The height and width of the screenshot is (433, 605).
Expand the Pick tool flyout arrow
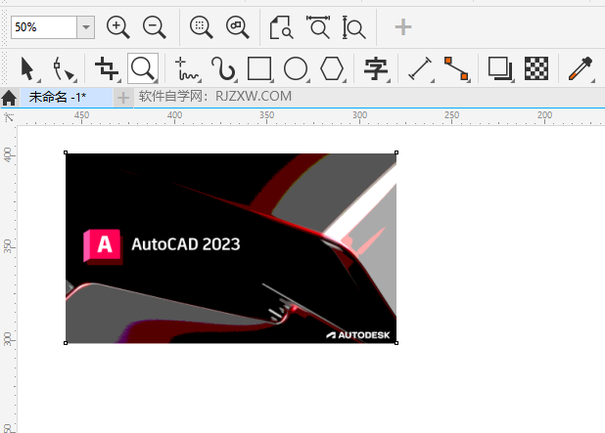38,80
